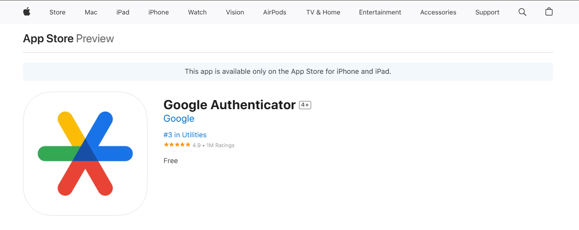The height and width of the screenshot is (230, 579).
Task: Select iPhone in the navigation bar
Action: [158, 12]
